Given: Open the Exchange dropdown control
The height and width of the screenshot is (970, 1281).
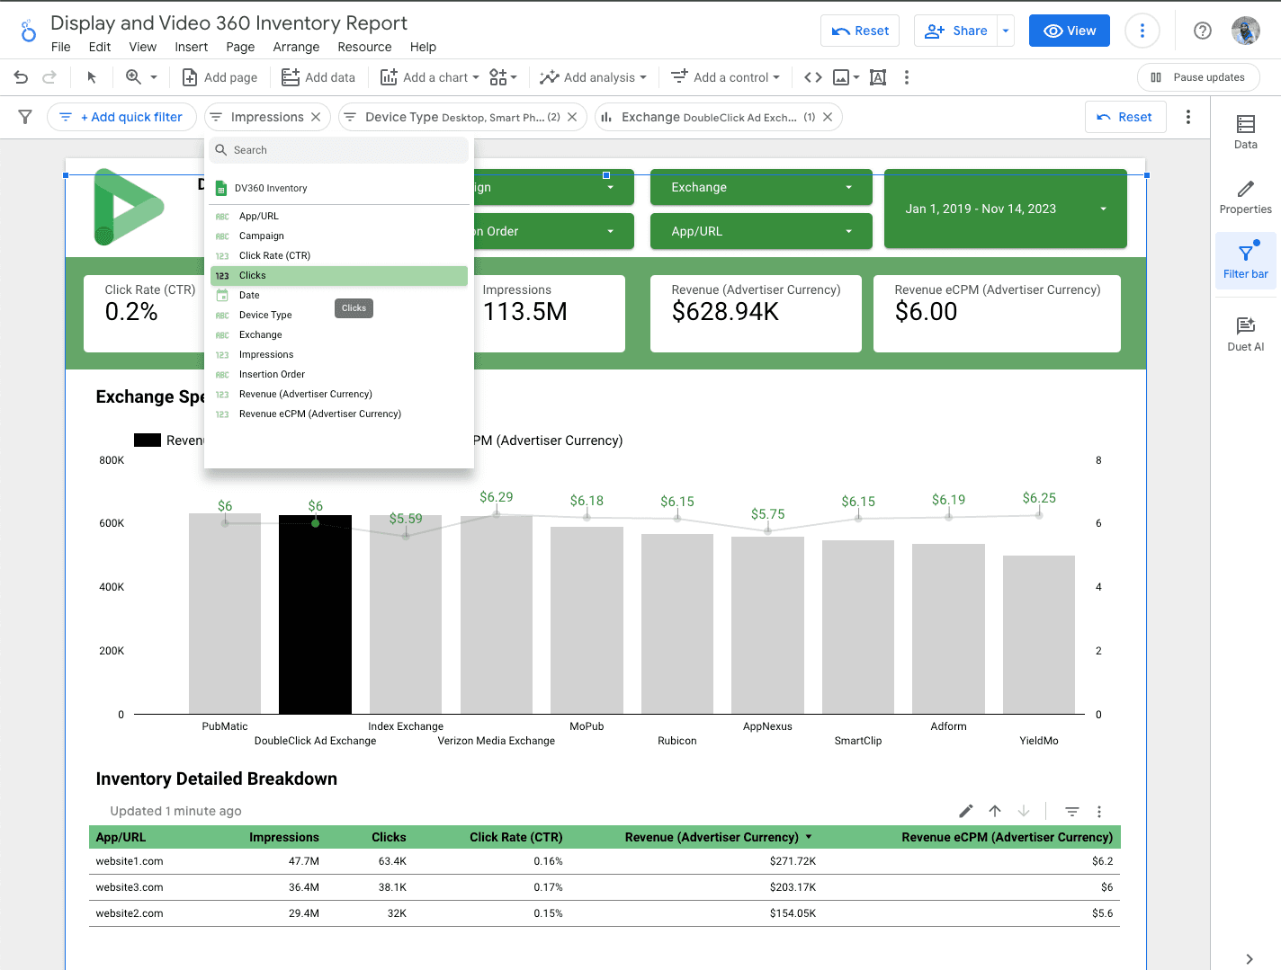Looking at the screenshot, I should click(x=761, y=187).
